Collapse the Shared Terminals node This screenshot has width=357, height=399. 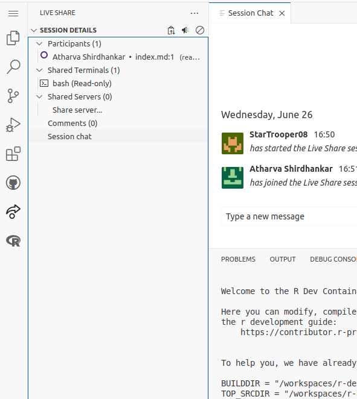pos(39,71)
